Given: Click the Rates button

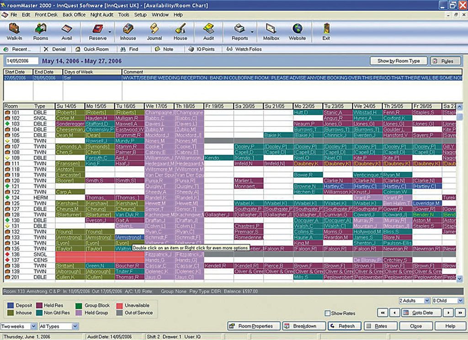Looking at the screenshot, I should (380, 326).
